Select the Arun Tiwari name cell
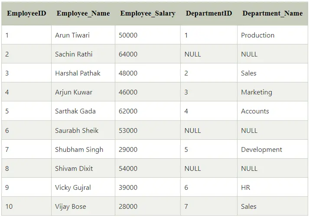Screen dimensions: 309x217 click(x=83, y=35)
